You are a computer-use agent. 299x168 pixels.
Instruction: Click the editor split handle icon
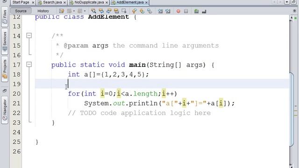coord(295,11)
